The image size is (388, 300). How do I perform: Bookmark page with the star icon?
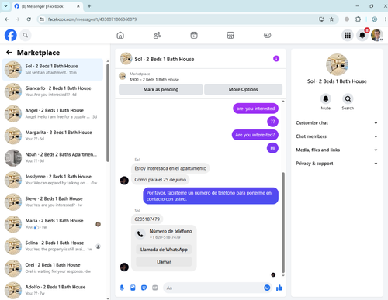point(331,19)
